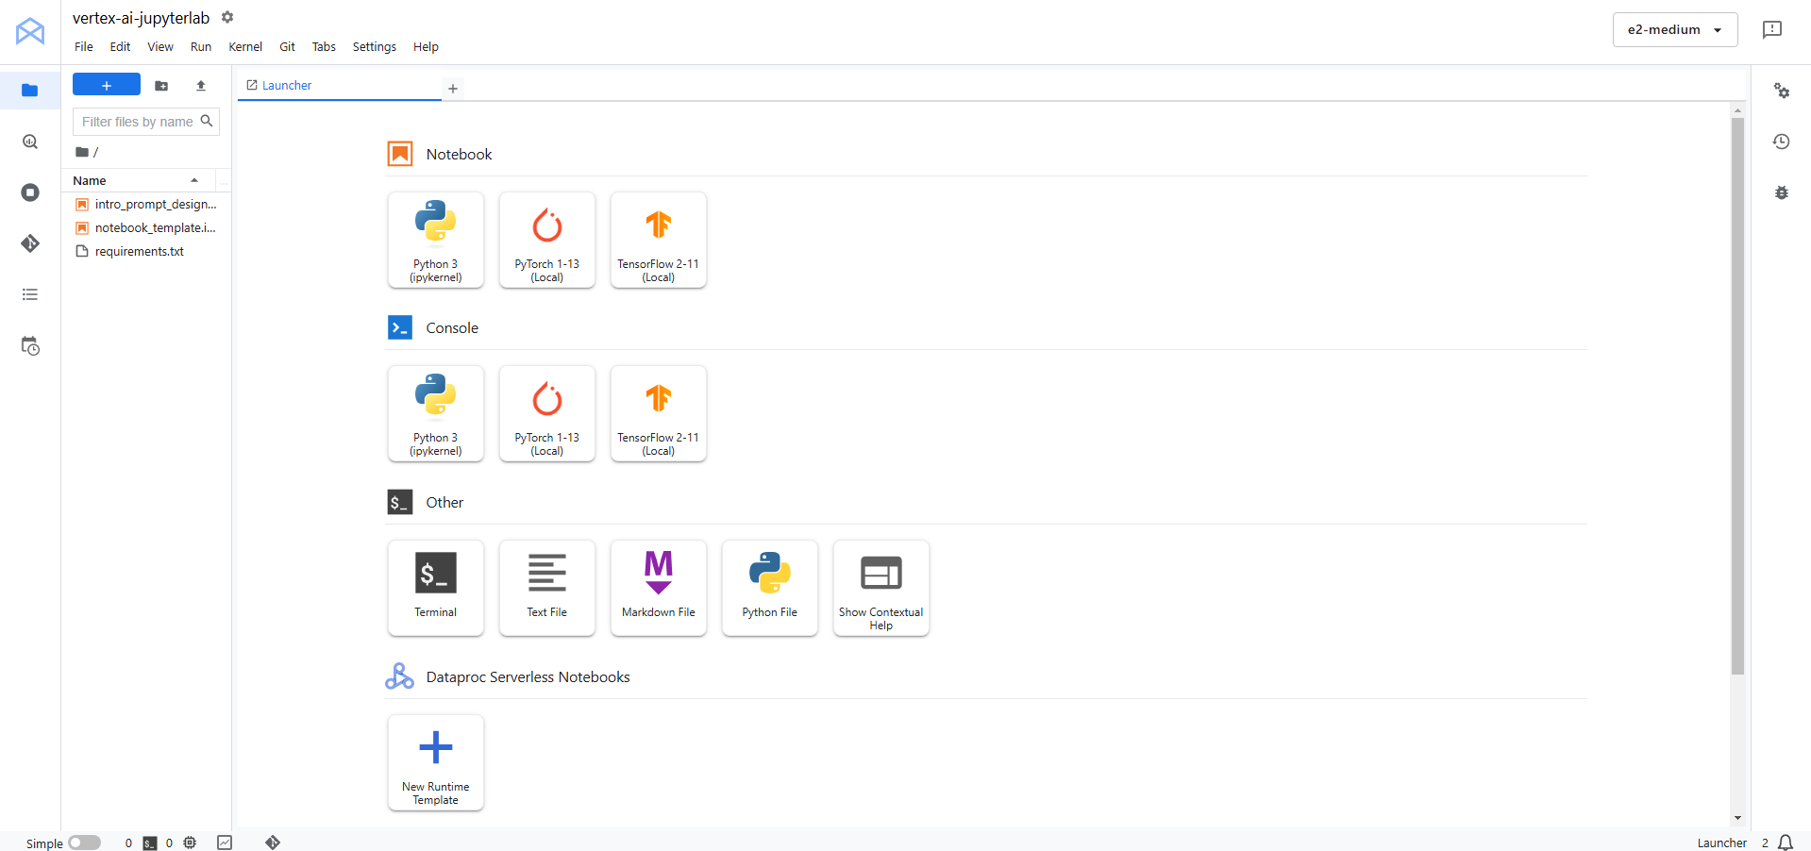Open the File menu
The height and width of the screenshot is (851, 1811).
(84, 46)
